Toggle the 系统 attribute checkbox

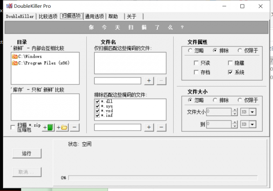point(230,72)
